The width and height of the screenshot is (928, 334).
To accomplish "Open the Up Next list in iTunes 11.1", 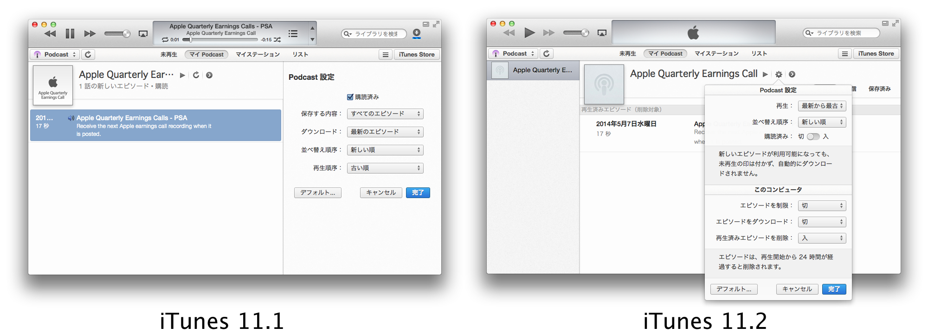I will (293, 33).
